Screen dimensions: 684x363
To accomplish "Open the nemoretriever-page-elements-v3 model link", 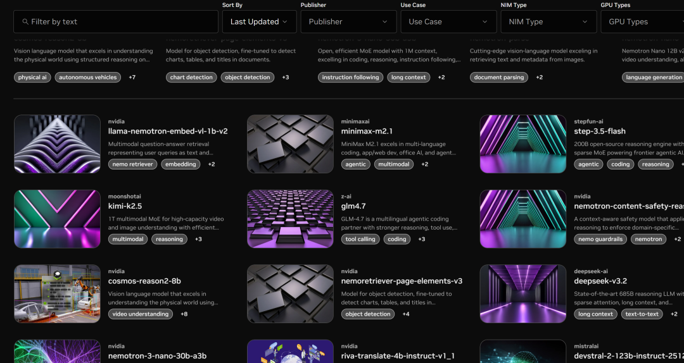I will (402, 281).
